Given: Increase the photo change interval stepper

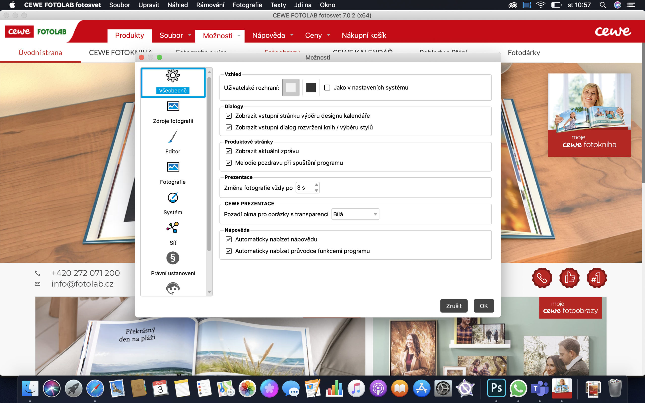Looking at the screenshot, I should [x=316, y=185].
